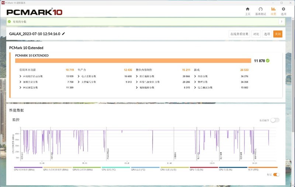This screenshot has height=187, width=295.
Task: Open the Options (选项) gear icon
Action: (x=283, y=11)
